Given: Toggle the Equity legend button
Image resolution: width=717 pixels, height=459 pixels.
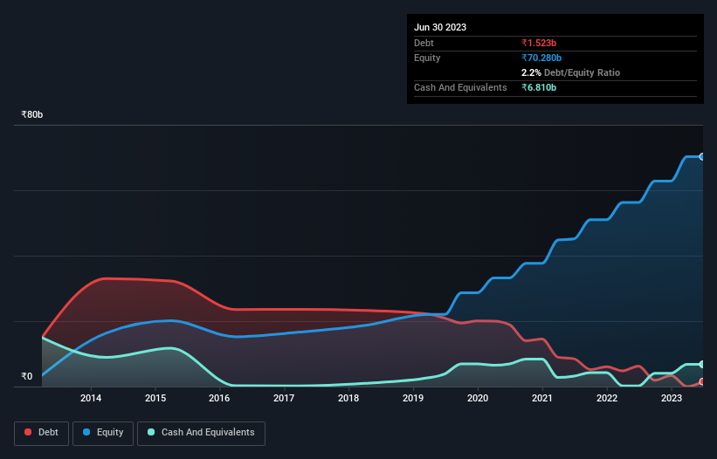Looking at the screenshot, I should pyautogui.click(x=103, y=433).
